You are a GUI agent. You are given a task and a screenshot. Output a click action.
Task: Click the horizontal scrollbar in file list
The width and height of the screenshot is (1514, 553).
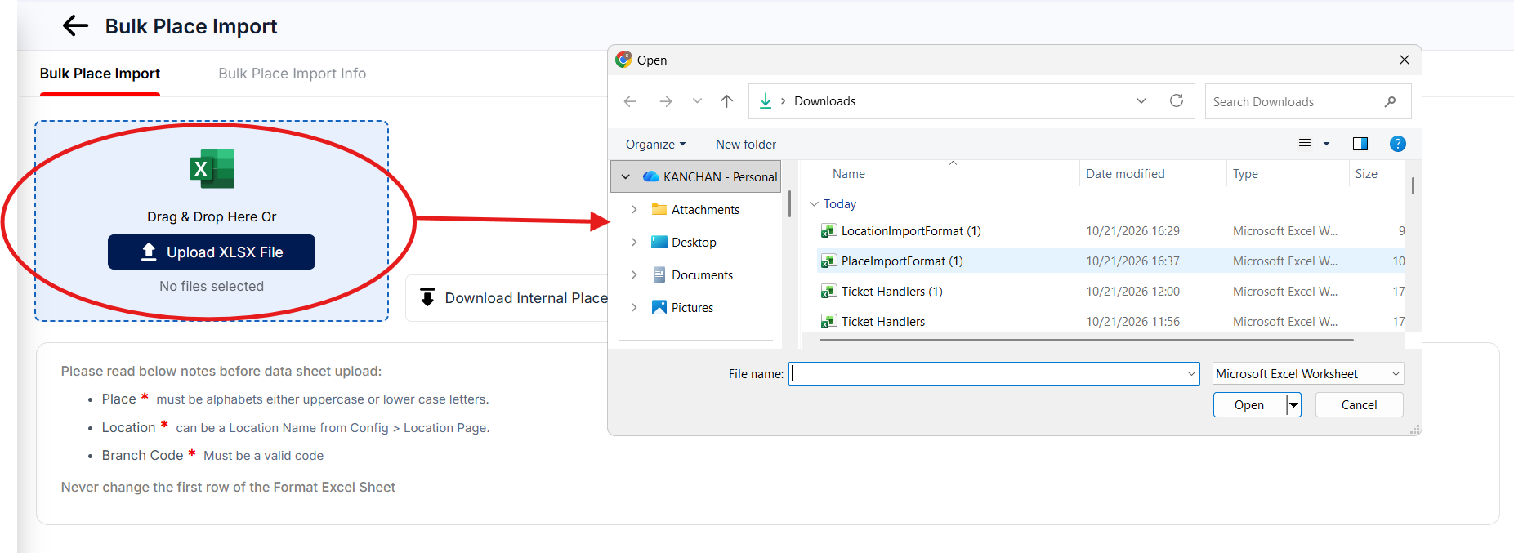point(1086,339)
